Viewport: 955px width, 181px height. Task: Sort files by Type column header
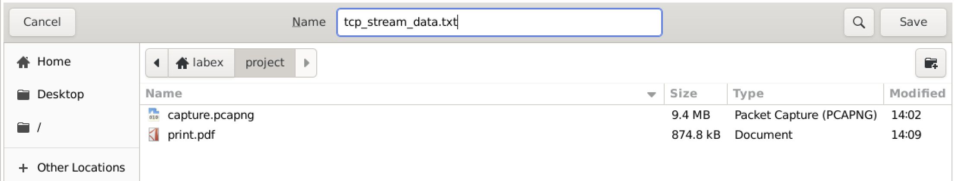pos(748,94)
